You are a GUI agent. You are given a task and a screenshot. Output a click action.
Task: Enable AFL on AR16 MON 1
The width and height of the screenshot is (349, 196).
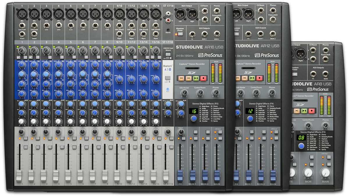195,132
